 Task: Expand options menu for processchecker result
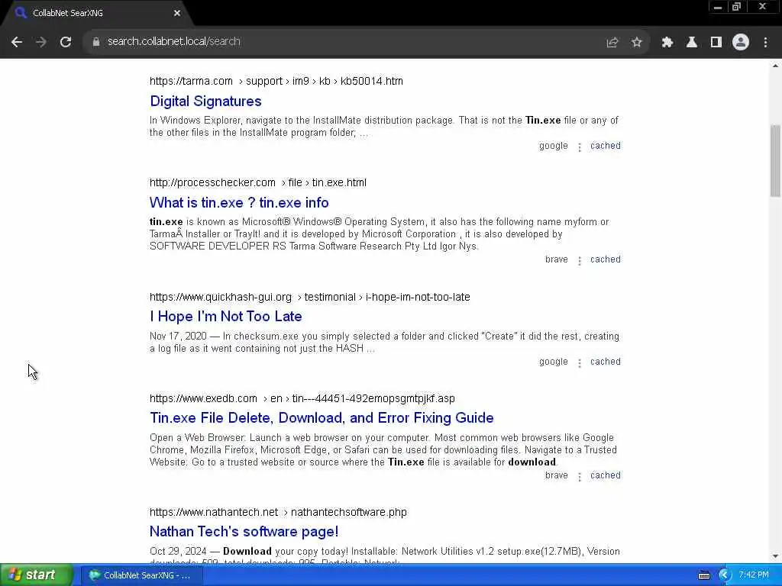(579, 261)
